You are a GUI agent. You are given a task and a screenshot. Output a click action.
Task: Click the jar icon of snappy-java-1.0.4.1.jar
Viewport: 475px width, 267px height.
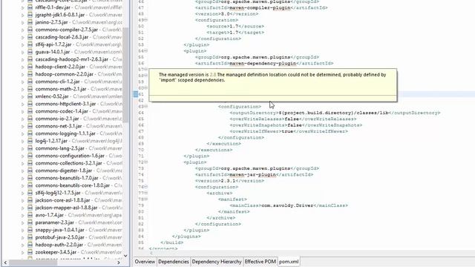[x=30, y=230]
